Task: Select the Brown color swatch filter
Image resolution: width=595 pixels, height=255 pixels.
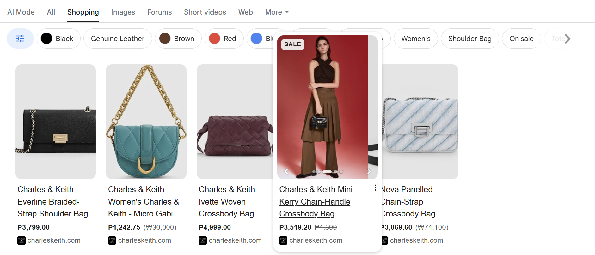Action: 178,39
